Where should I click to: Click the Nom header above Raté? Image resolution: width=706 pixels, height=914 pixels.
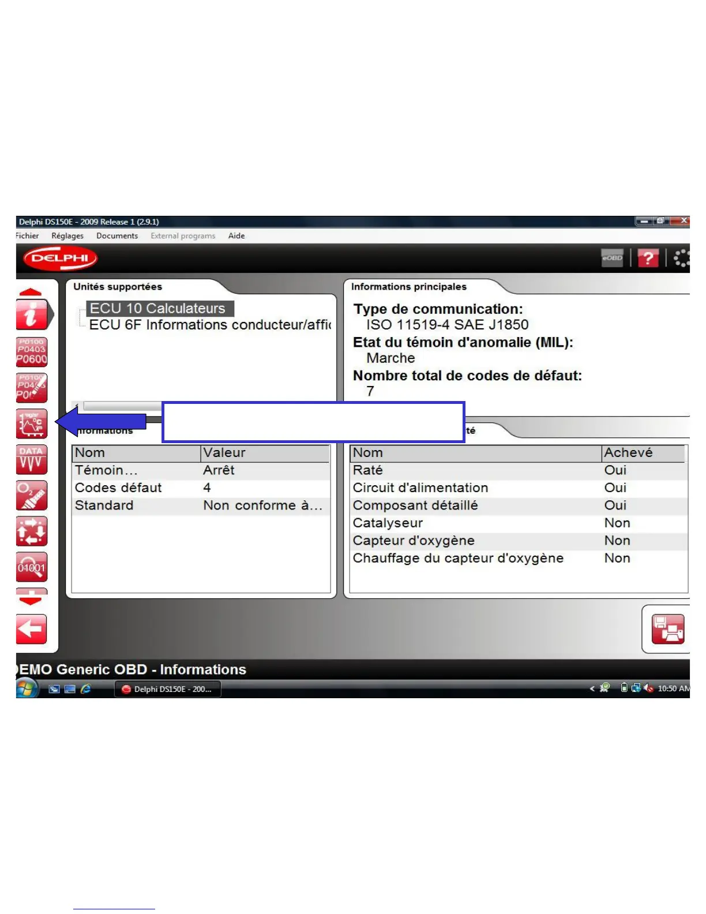click(476, 453)
